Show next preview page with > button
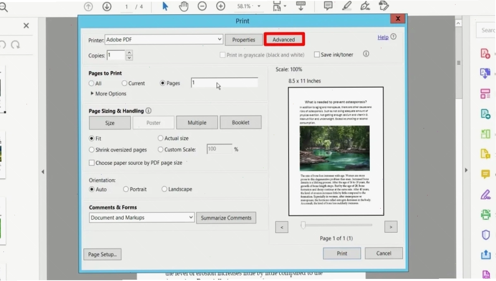Viewport: 496px width, 281px height. click(391, 227)
